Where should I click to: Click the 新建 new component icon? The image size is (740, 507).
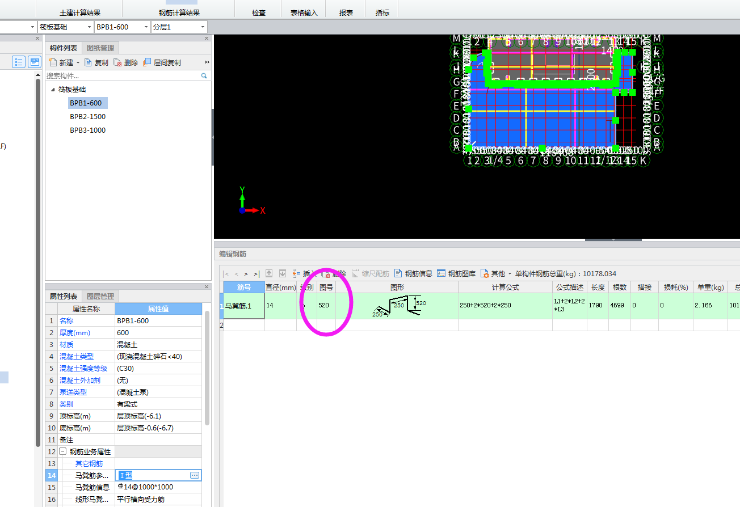(53, 62)
